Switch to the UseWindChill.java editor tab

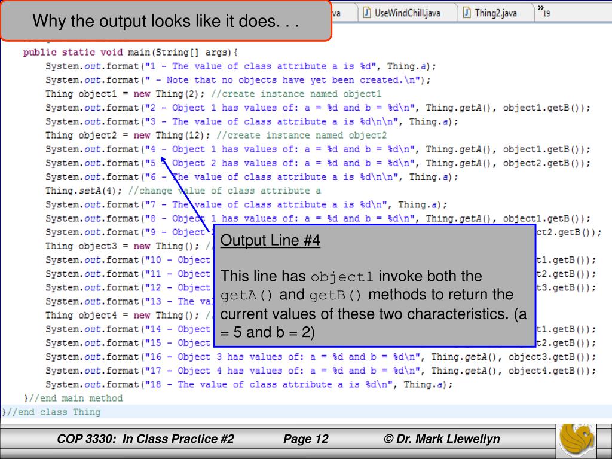pos(407,13)
